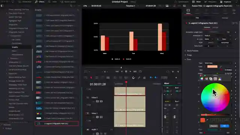
Task: Disable the Video 1 track
Action: click(x=101, y=117)
